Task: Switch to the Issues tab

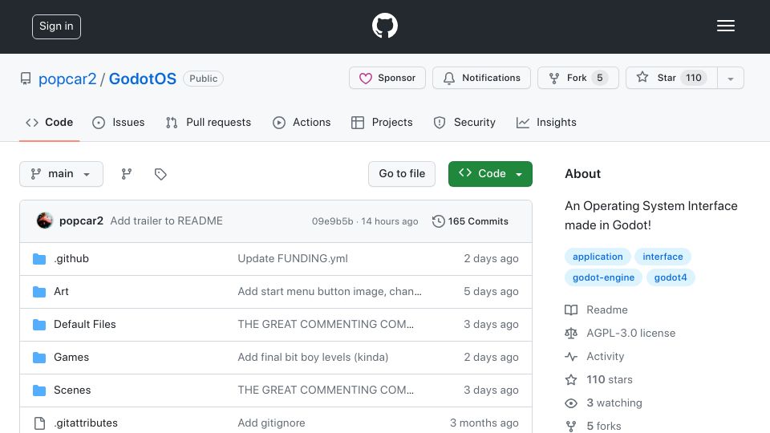Action: coord(119,122)
